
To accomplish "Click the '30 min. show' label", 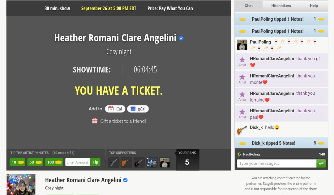I will (x=57, y=9).
